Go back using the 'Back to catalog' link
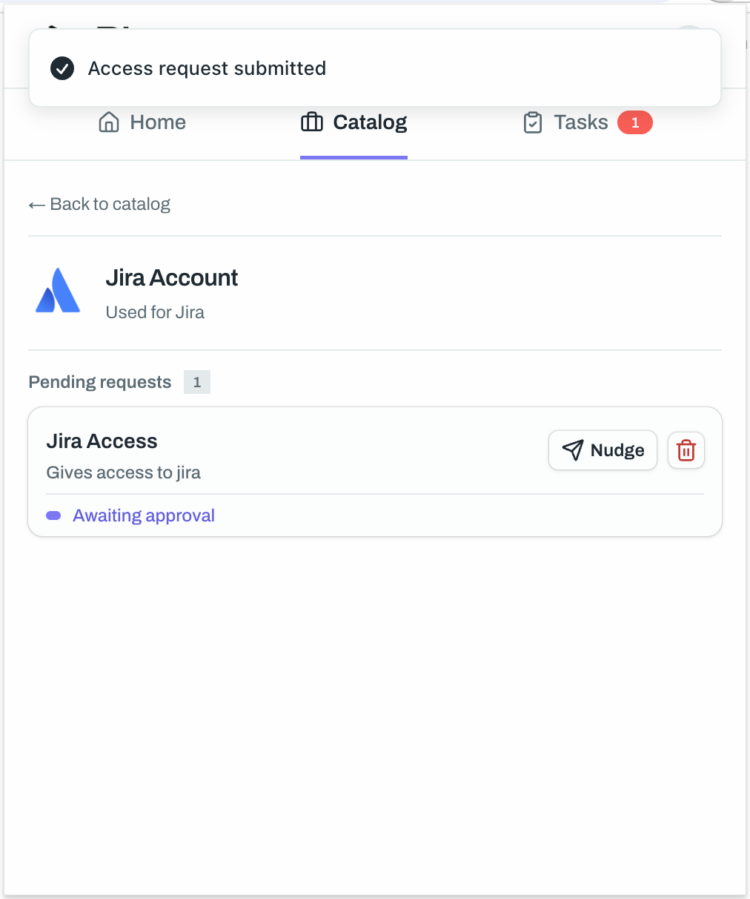 pos(110,204)
